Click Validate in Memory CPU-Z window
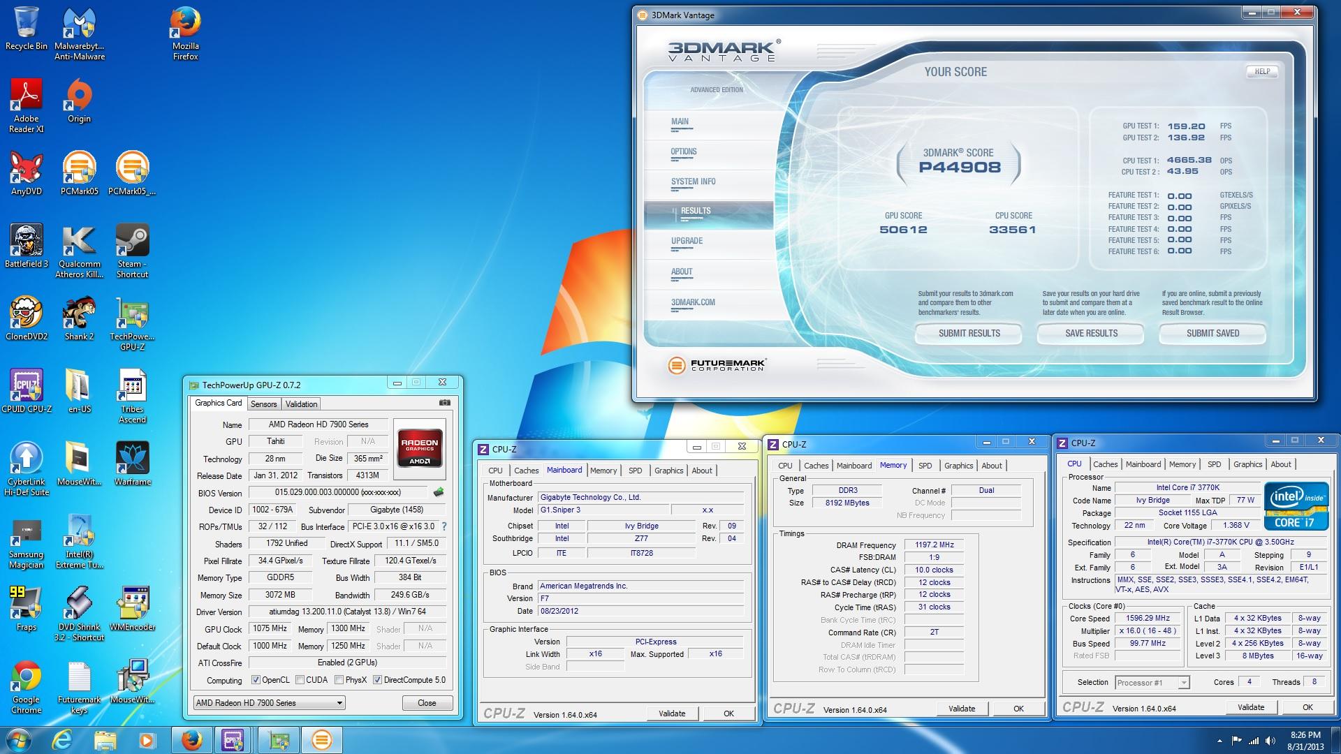Viewport: 1341px width, 754px height. point(962,709)
